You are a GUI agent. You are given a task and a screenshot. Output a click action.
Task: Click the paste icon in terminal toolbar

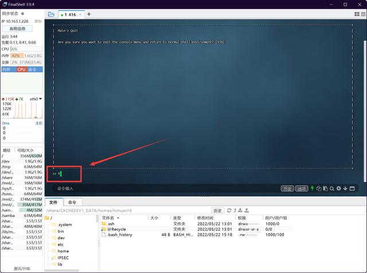point(325,188)
